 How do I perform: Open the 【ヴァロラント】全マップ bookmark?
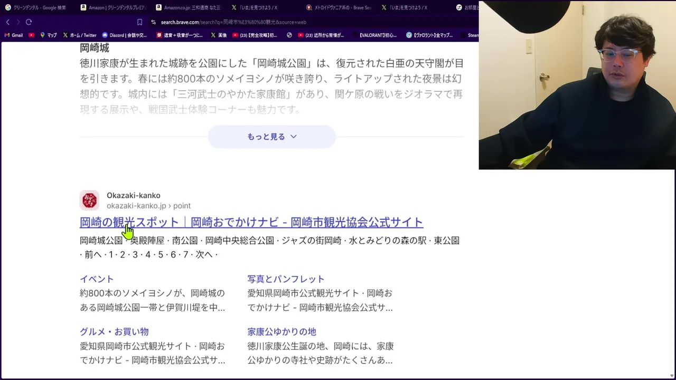429,35
